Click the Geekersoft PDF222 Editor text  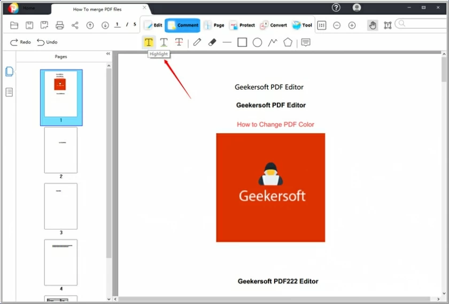coord(278,282)
